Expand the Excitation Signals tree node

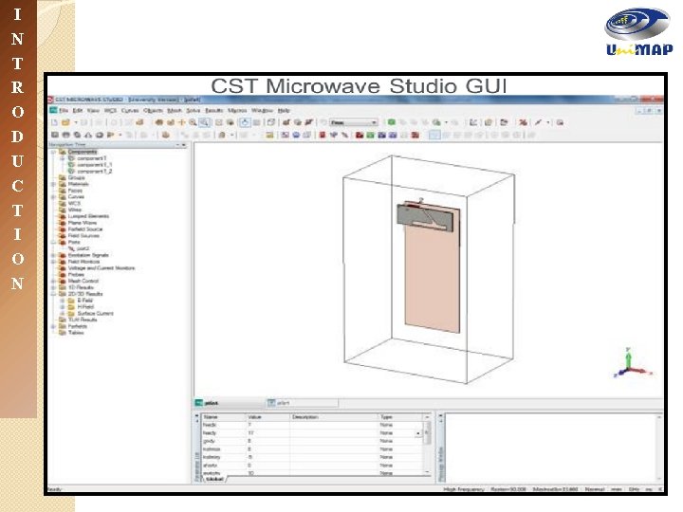(53, 255)
